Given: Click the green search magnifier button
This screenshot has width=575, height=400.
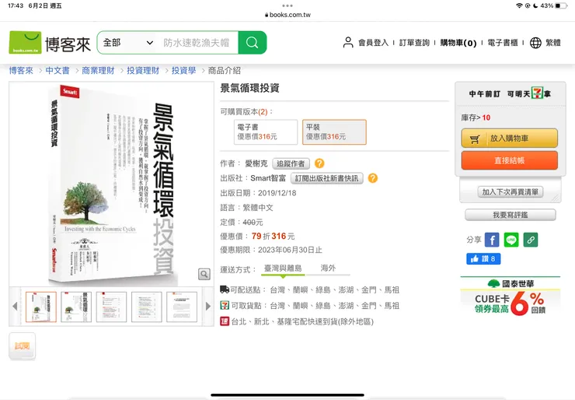Looking at the screenshot, I should coord(253,43).
